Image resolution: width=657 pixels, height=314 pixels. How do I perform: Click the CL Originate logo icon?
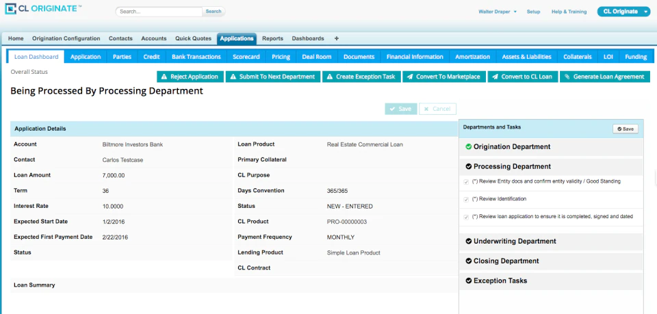pos(10,8)
